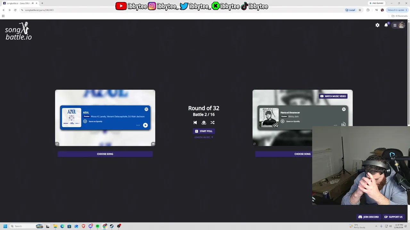The image size is (410, 230).
Task: Go to the songbattle.io logo home
Action: [19, 31]
